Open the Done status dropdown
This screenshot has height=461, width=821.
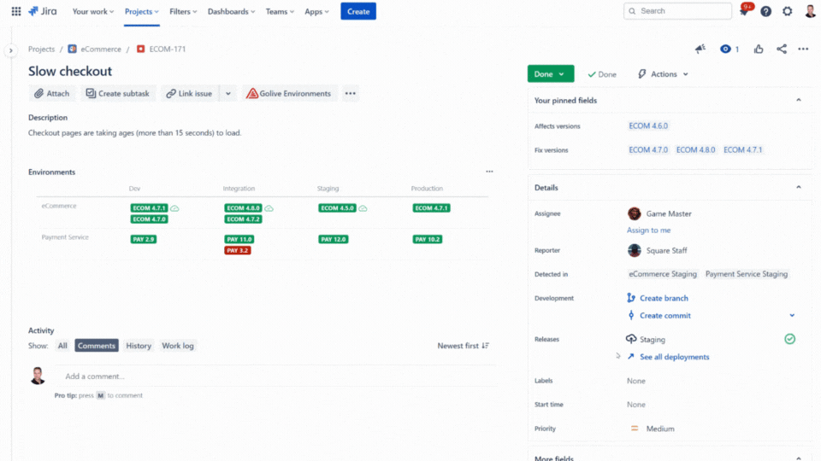point(550,74)
